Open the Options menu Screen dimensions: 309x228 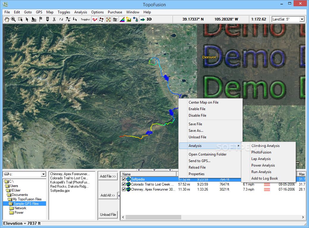point(97,12)
